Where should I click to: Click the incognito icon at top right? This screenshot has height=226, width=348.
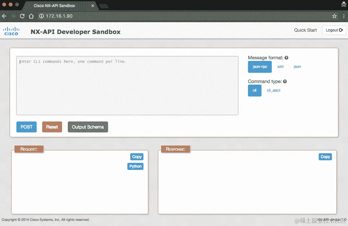click(x=343, y=4)
